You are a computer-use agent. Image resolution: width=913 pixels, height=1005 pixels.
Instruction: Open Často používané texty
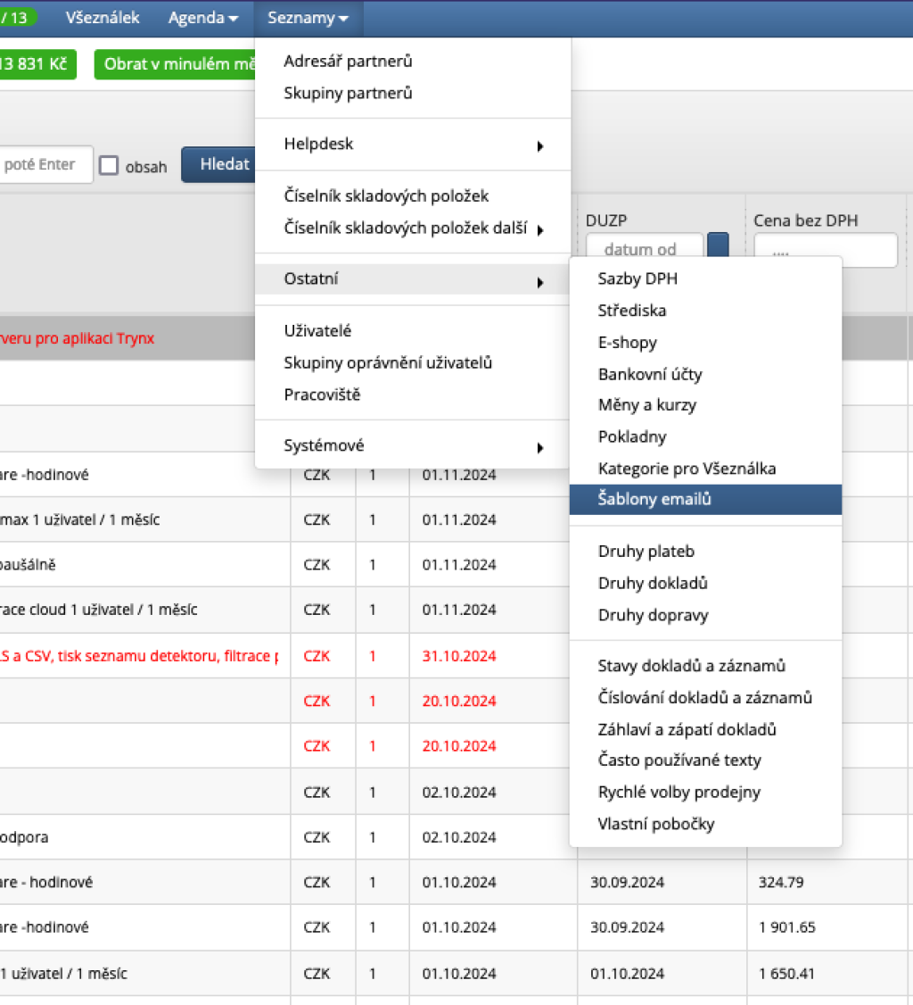[679, 760]
